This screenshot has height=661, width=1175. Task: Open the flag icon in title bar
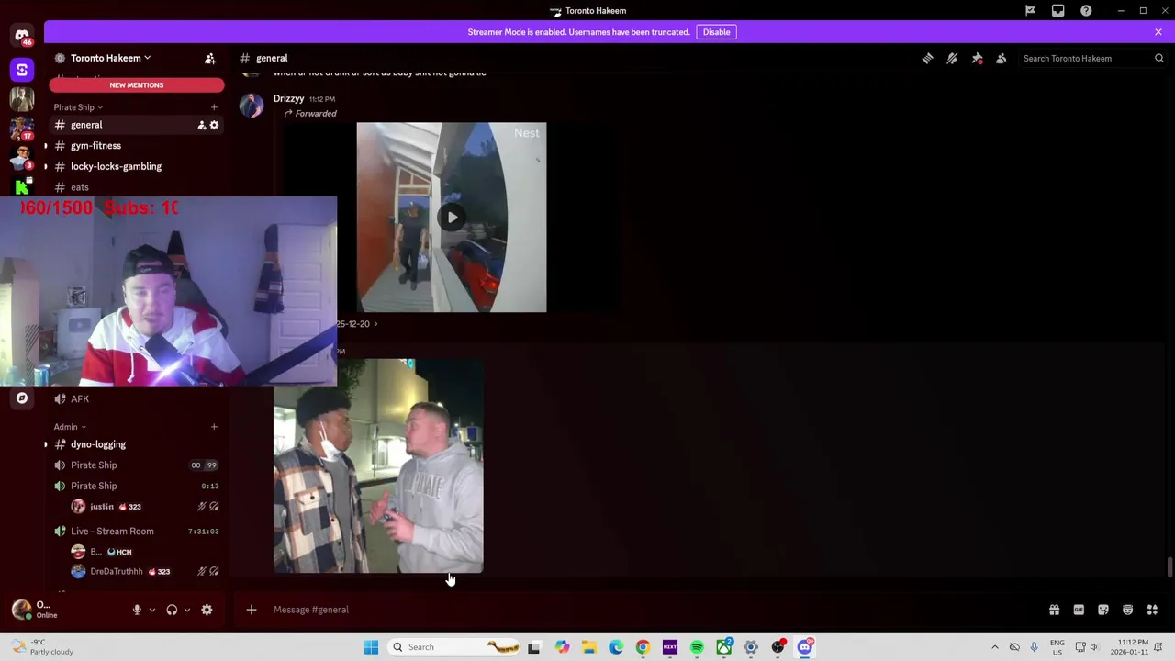[1030, 10]
